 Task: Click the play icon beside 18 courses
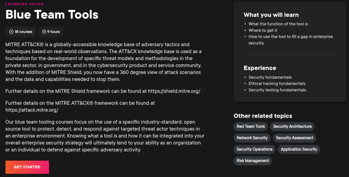click(x=12, y=32)
